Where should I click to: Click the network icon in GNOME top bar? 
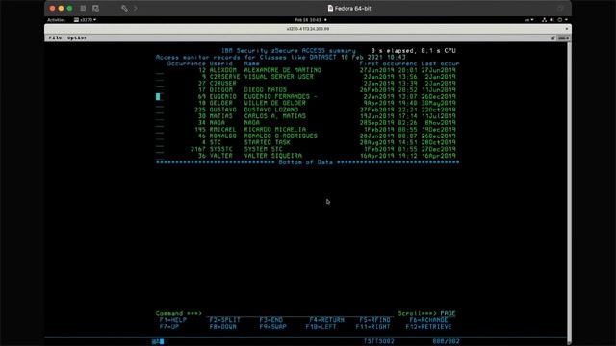point(544,20)
